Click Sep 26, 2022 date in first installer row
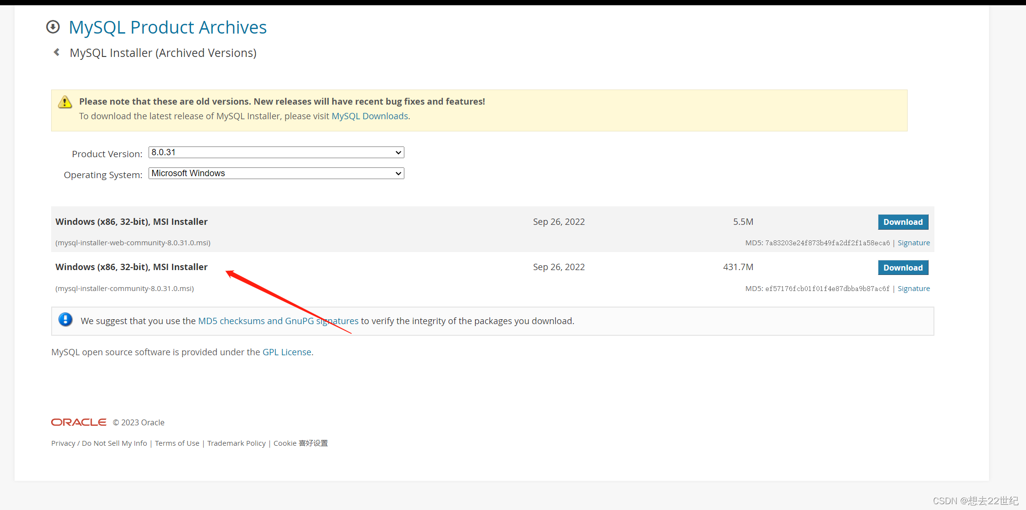Image resolution: width=1026 pixels, height=510 pixels. point(559,221)
